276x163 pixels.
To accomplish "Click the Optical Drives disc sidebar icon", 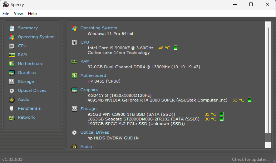I will [x=12, y=90].
